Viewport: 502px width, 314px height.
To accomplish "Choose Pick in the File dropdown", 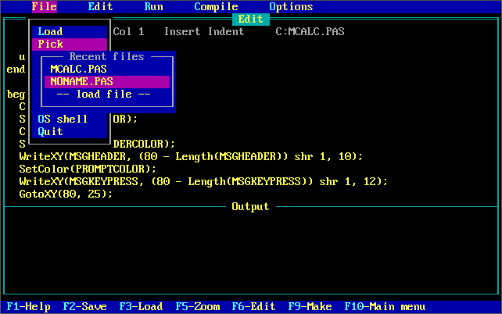I will tap(50, 45).
